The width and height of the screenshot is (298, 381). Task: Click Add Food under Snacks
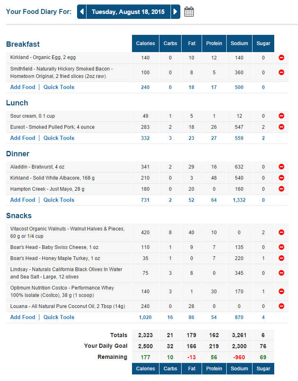click(x=23, y=317)
